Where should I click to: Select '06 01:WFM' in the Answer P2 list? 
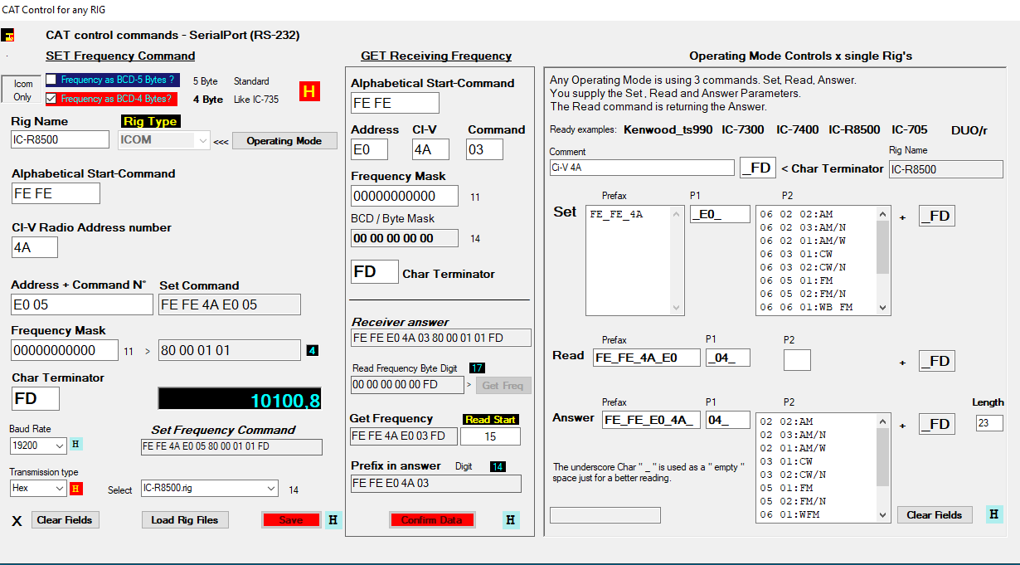click(x=790, y=514)
